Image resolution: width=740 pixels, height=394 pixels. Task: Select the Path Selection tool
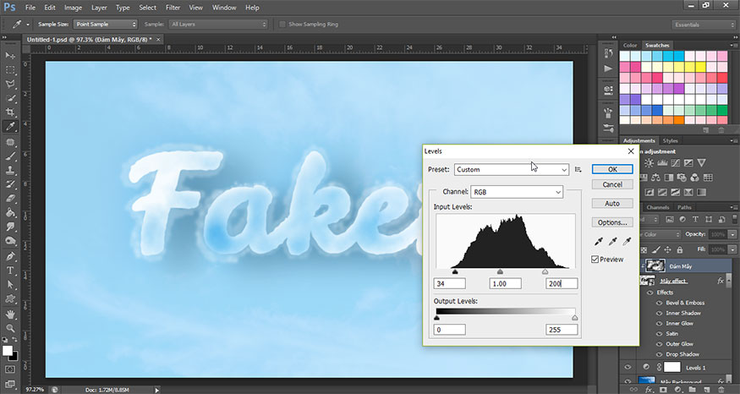[x=10, y=285]
